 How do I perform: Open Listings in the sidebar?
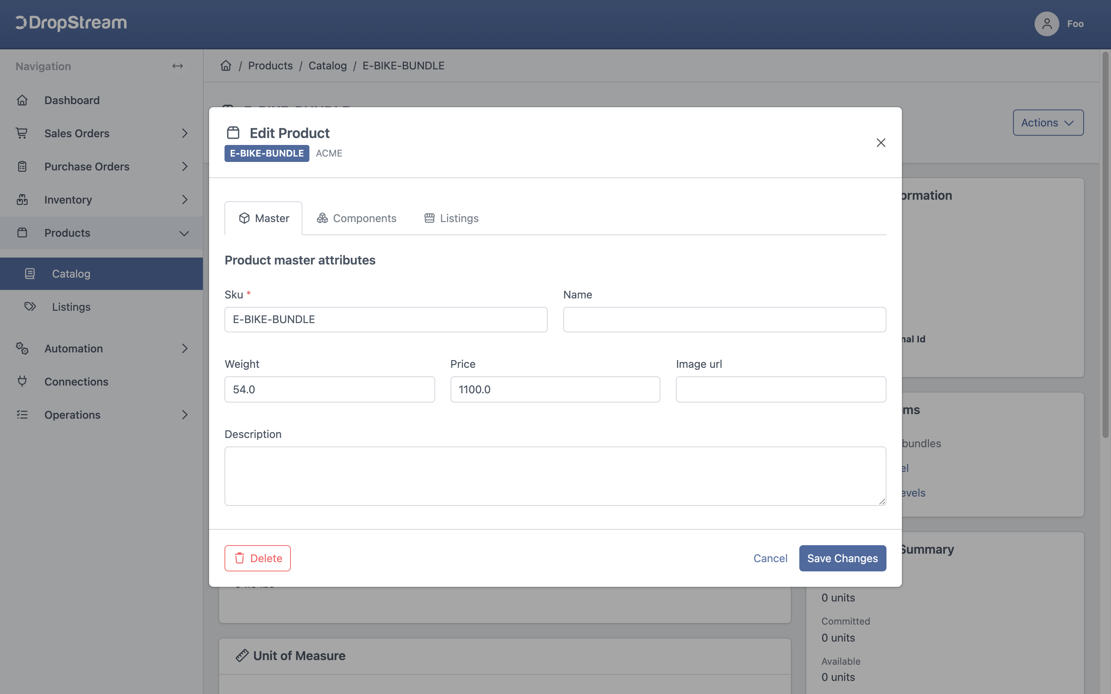pos(71,307)
